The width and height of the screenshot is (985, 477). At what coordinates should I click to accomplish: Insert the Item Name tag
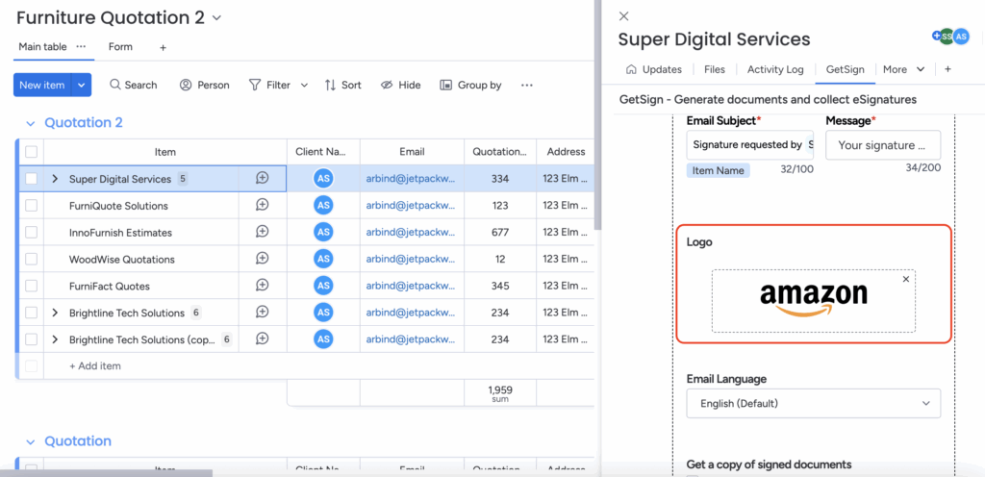[718, 170]
